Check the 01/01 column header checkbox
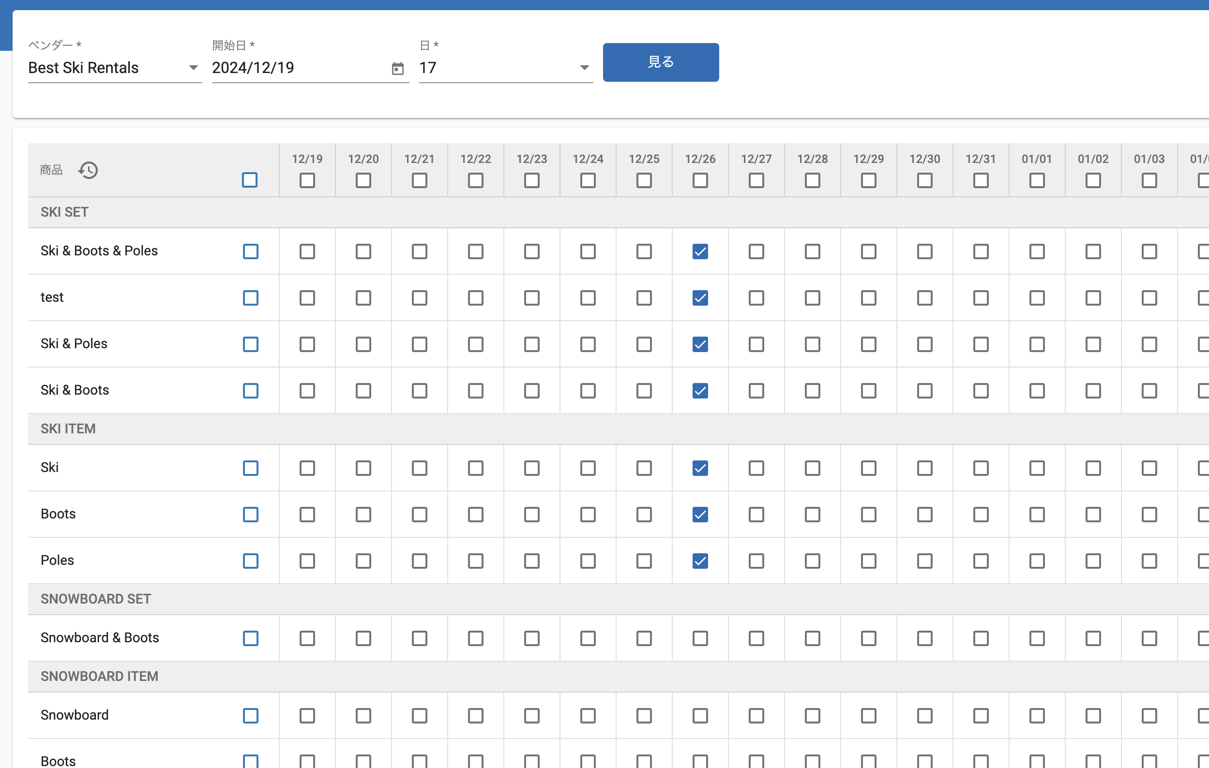This screenshot has width=1209, height=768. coord(1037,180)
